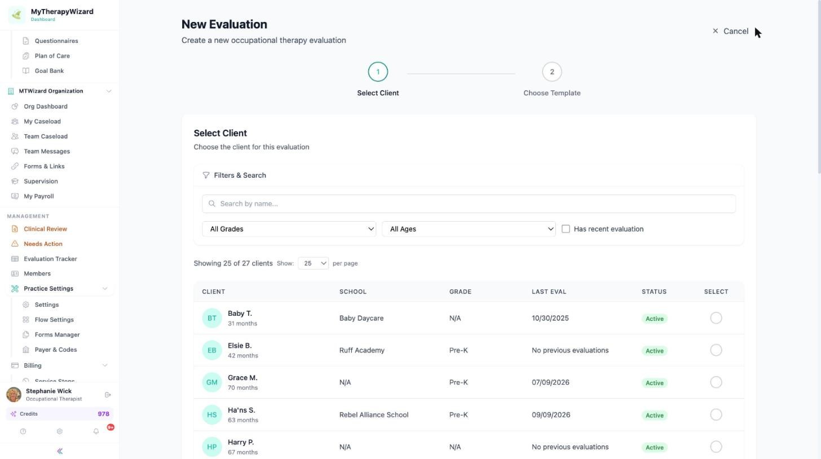Click the Goal Bank book icon

pyautogui.click(x=26, y=71)
